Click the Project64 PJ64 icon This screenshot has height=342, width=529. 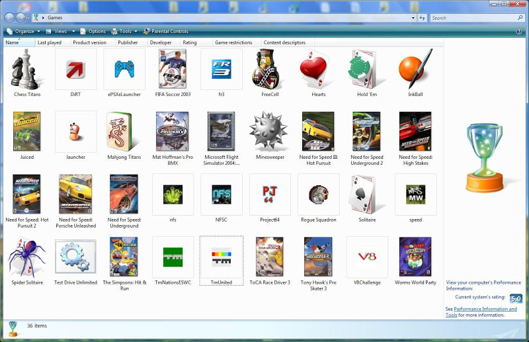tap(270, 194)
